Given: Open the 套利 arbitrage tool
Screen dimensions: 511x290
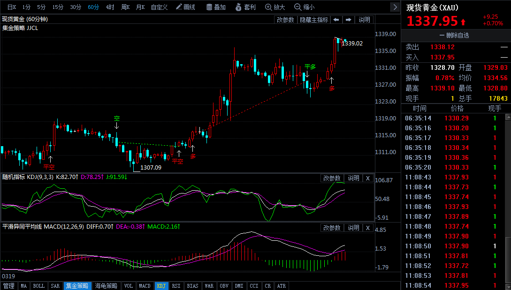Looking at the screenshot, I should [245, 7].
